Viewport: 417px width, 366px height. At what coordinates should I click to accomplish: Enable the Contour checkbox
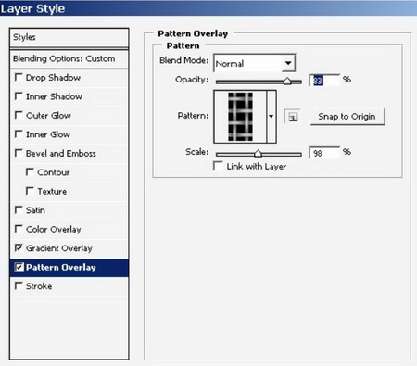click(30, 171)
